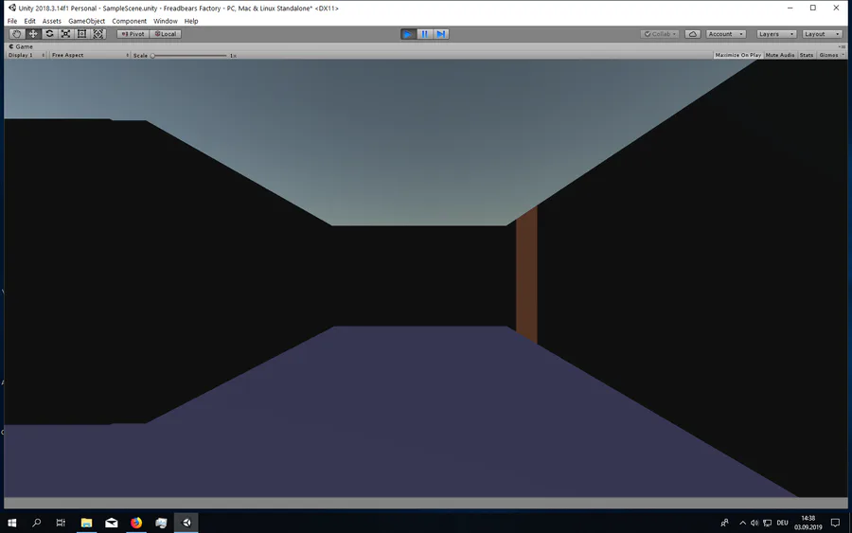Minimize the Unity window
852x533 pixels.
pos(790,8)
